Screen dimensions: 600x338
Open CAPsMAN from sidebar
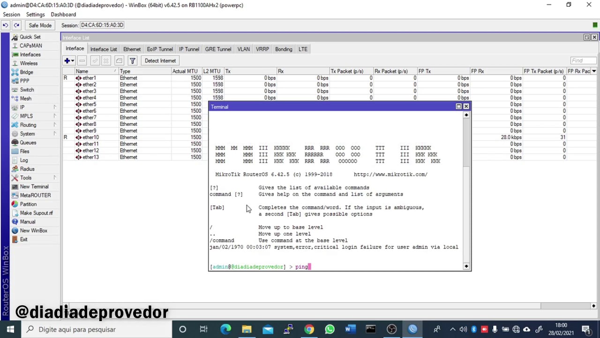(x=30, y=46)
